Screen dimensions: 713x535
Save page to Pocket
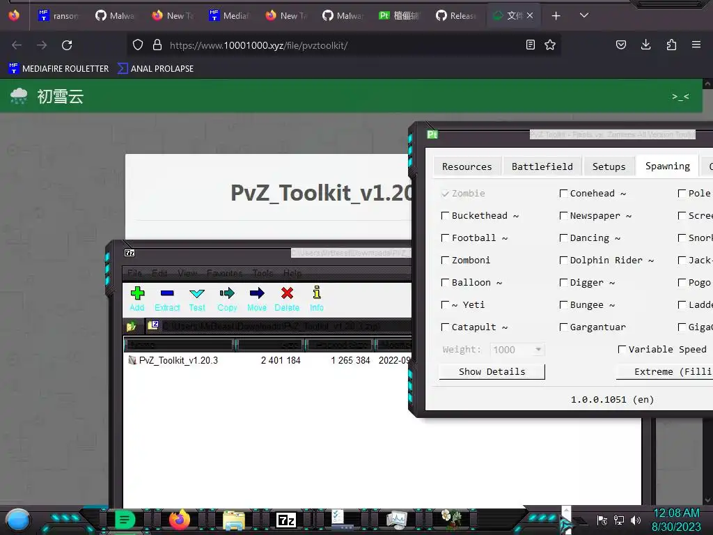coord(620,45)
